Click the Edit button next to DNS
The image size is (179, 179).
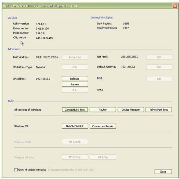159,79
